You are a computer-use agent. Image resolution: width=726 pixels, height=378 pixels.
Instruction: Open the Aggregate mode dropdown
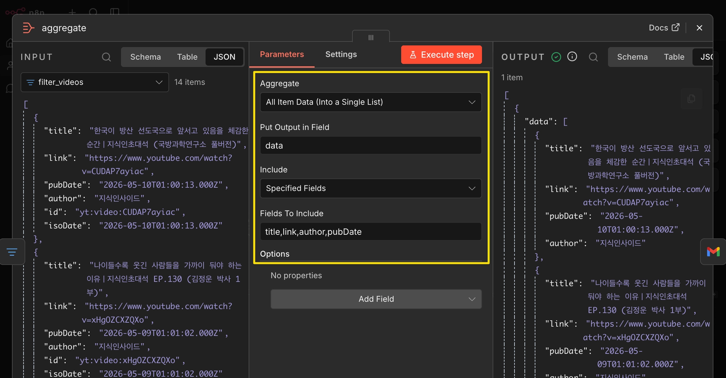(x=370, y=102)
